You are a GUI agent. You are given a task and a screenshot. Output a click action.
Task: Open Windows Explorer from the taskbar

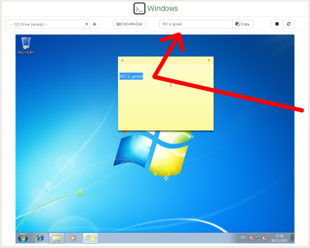[57, 238]
